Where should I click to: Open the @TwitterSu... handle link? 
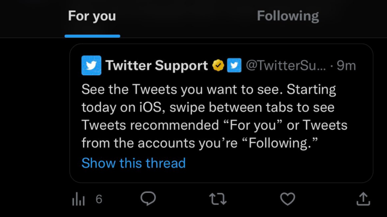coord(286,65)
